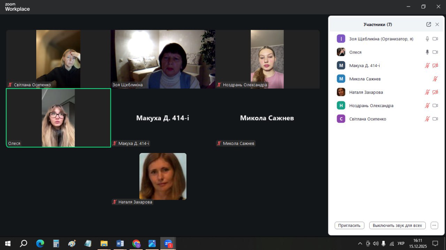Click Наталя Захарова's muted microphone icon
This screenshot has width=446, height=250.
tap(427, 92)
